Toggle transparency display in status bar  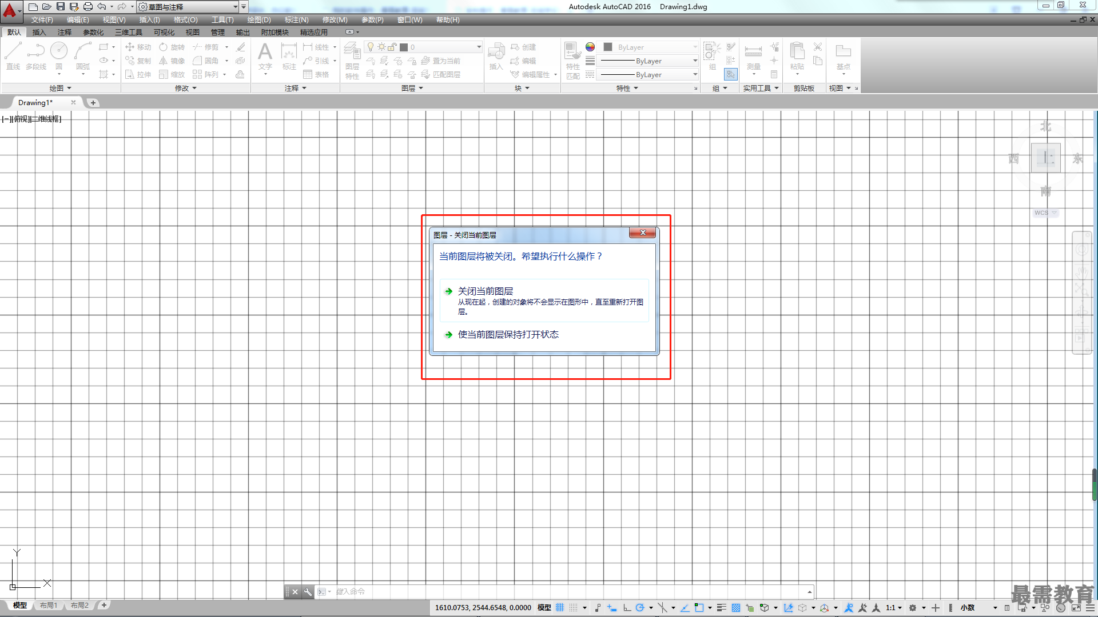736,607
